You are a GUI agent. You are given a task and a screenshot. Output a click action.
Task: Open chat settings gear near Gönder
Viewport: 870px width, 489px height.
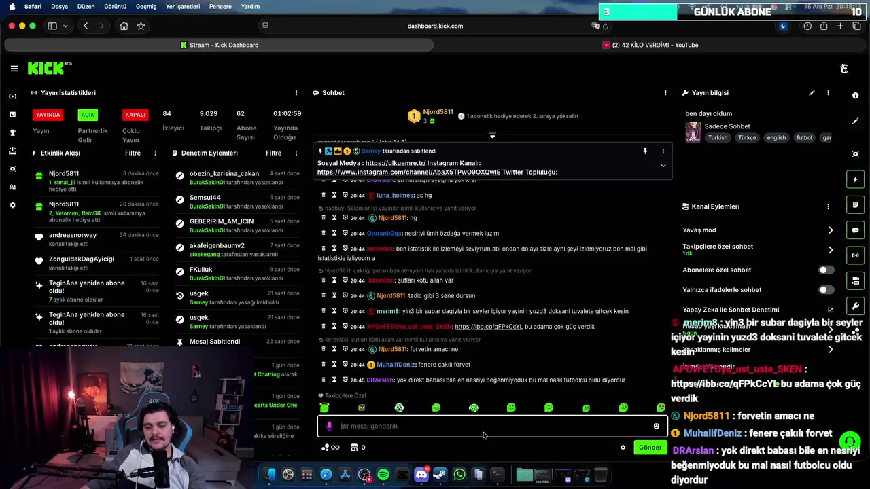pyautogui.click(x=623, y=448)
